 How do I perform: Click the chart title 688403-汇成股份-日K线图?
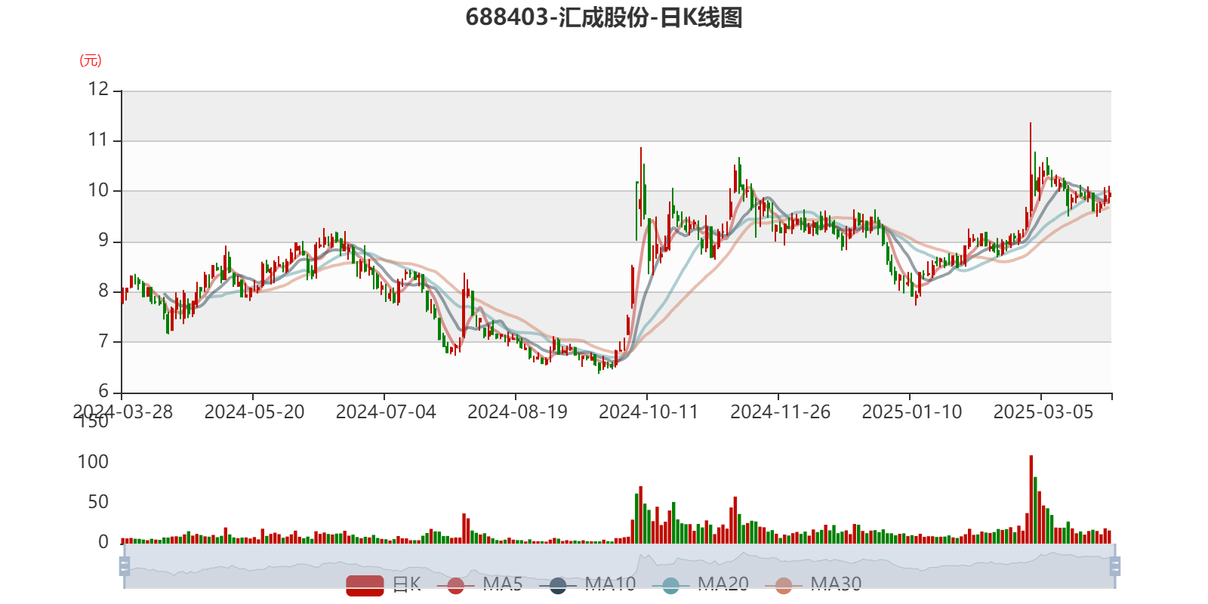(x=604, y=17)
